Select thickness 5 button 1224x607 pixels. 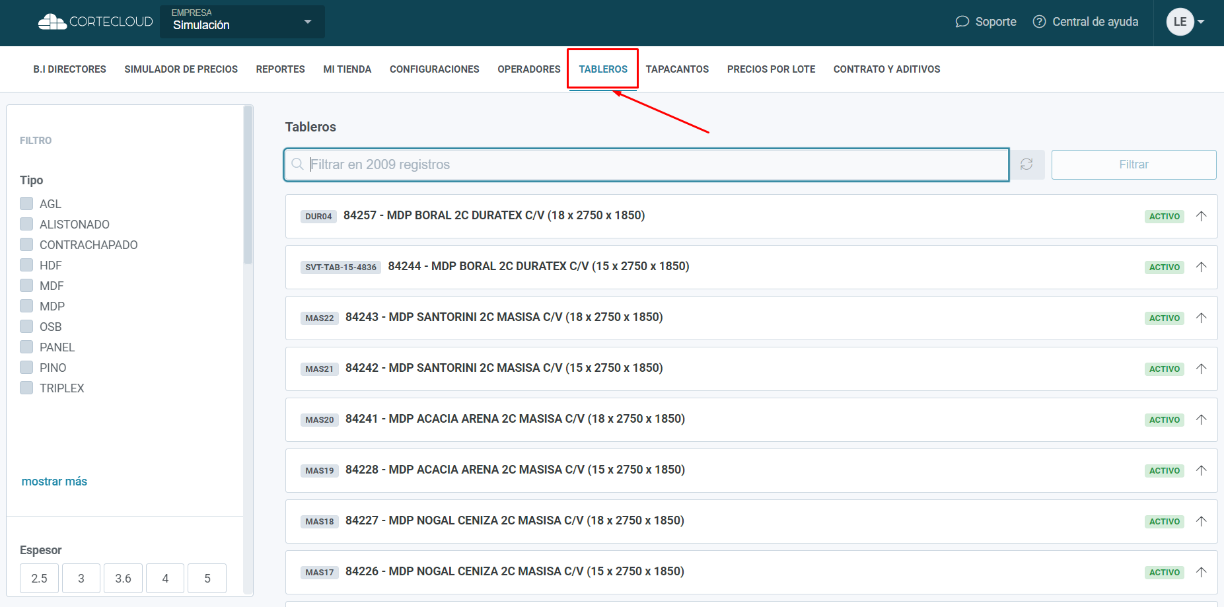207,579
